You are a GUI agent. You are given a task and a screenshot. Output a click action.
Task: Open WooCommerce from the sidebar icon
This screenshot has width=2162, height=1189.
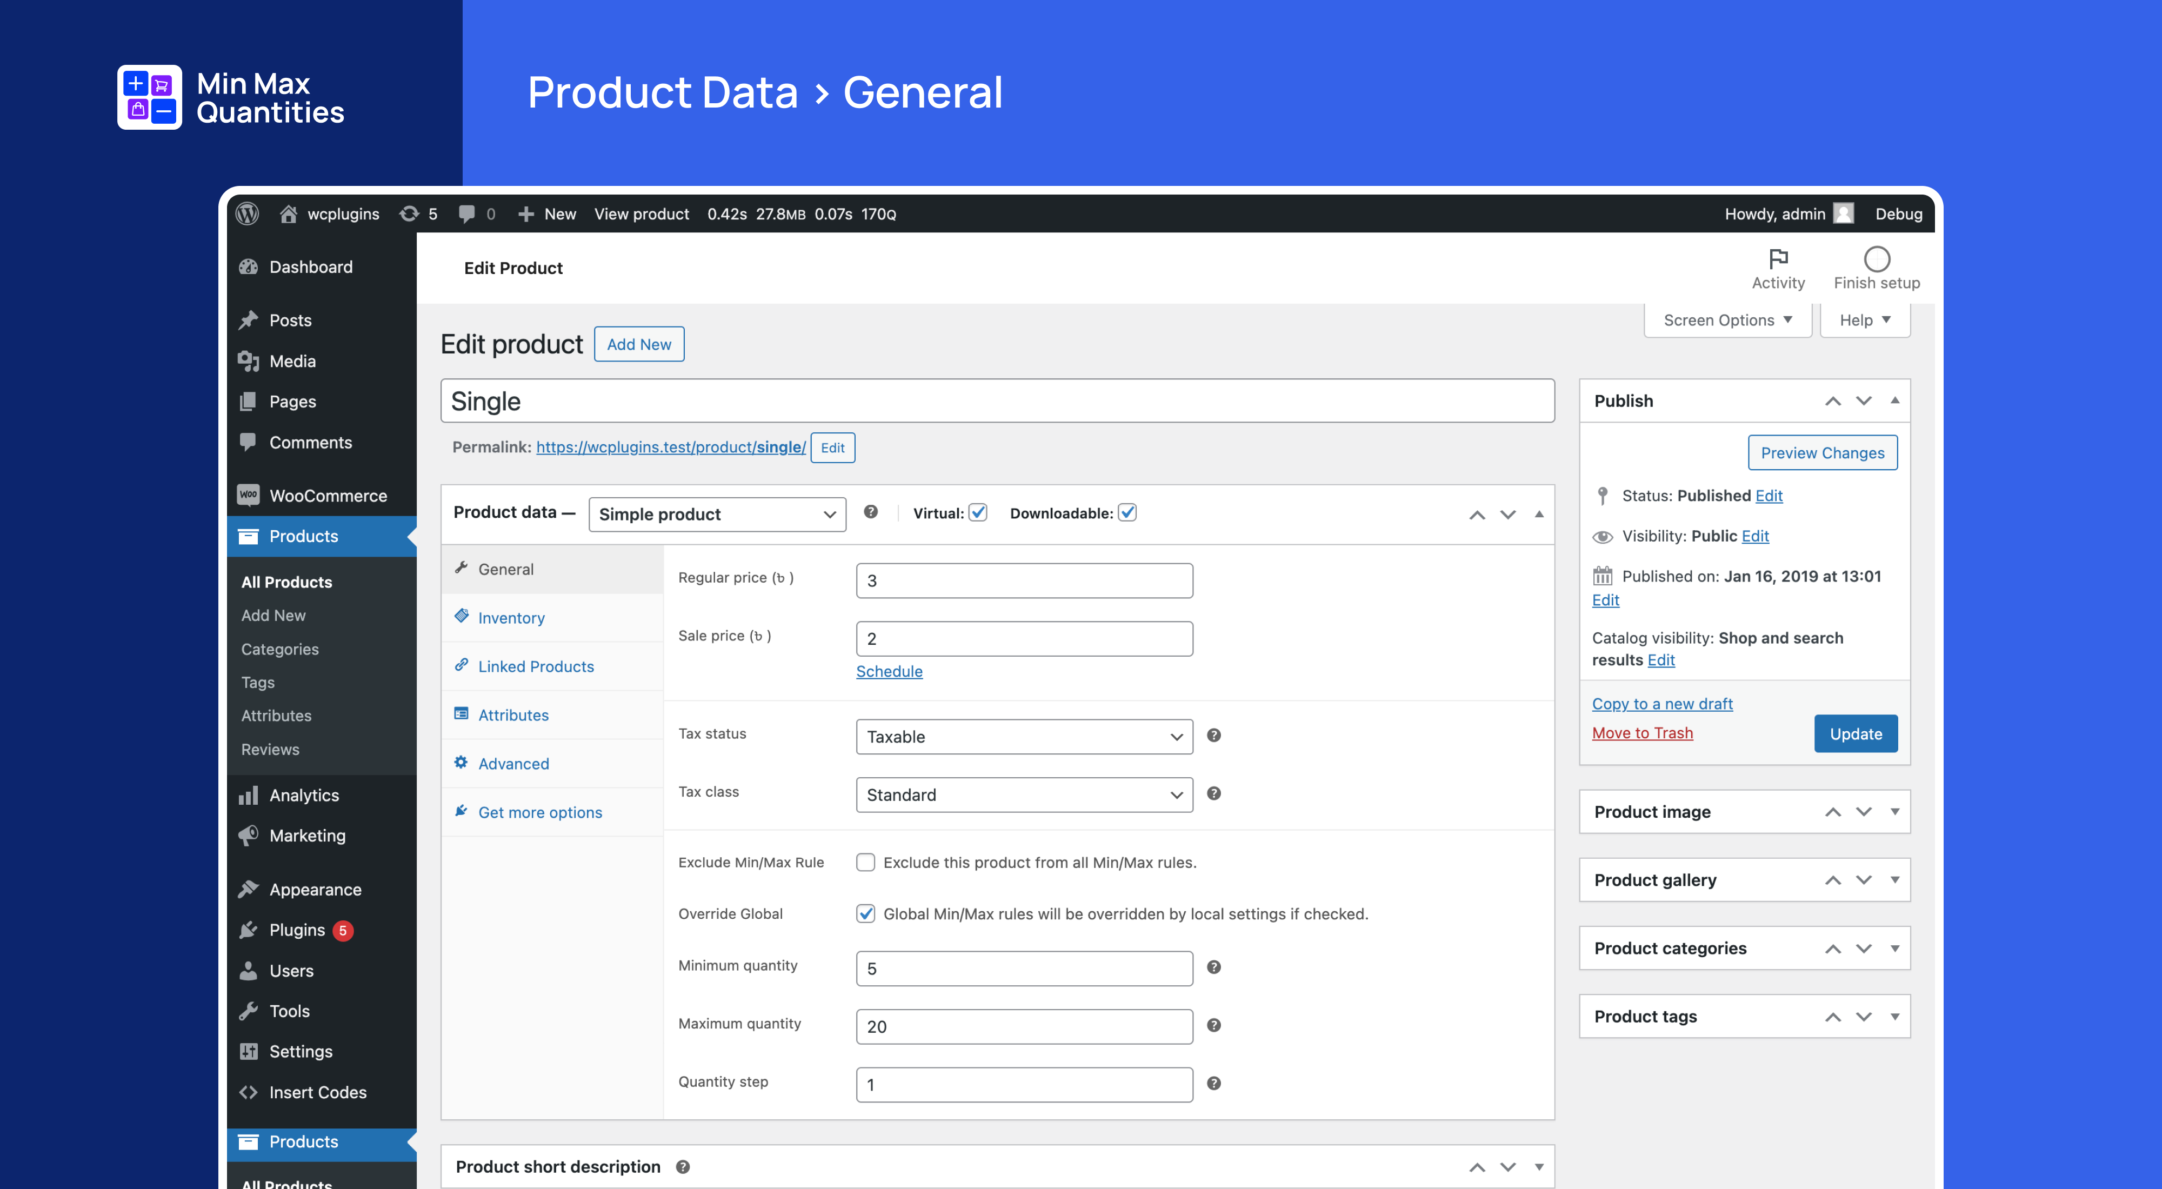coord(249,495)
